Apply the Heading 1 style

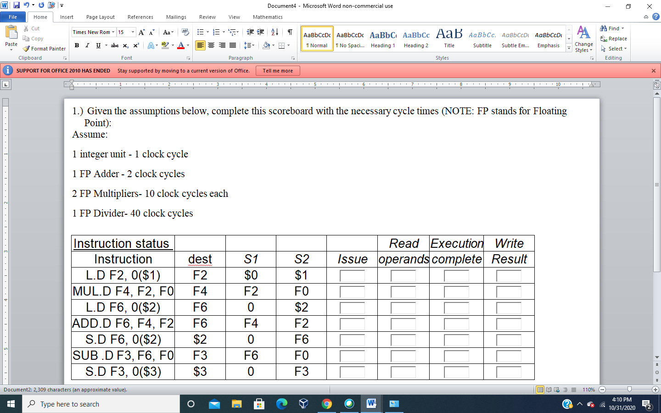383,39
